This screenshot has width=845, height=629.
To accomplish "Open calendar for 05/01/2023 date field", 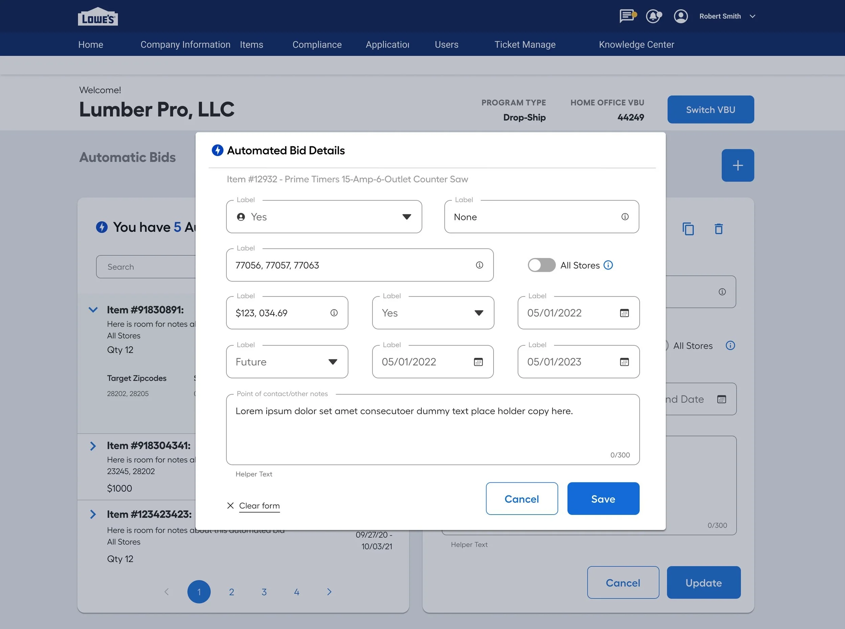I will pyautogui.click(x=624, y=362).
